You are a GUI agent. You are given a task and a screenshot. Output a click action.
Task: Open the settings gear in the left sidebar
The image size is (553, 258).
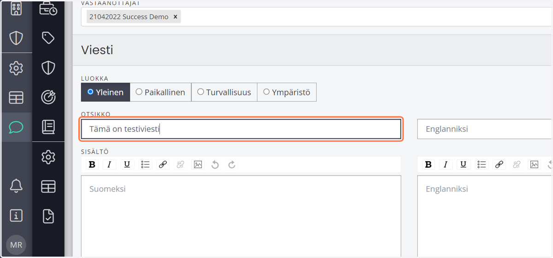pos(16,68)
